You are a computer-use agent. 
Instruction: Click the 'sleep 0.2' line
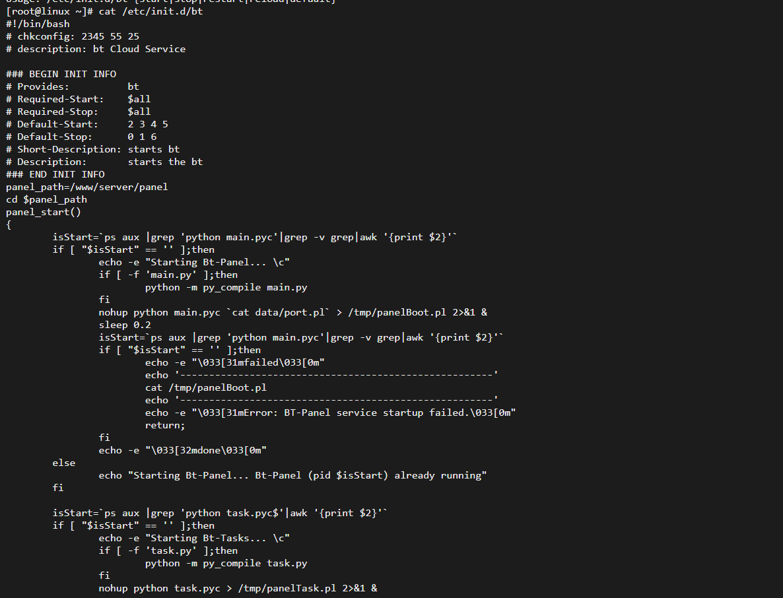click(125, 325)
